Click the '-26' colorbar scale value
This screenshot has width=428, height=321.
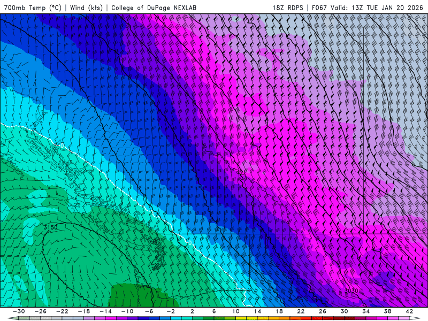[x=41, y=311]
